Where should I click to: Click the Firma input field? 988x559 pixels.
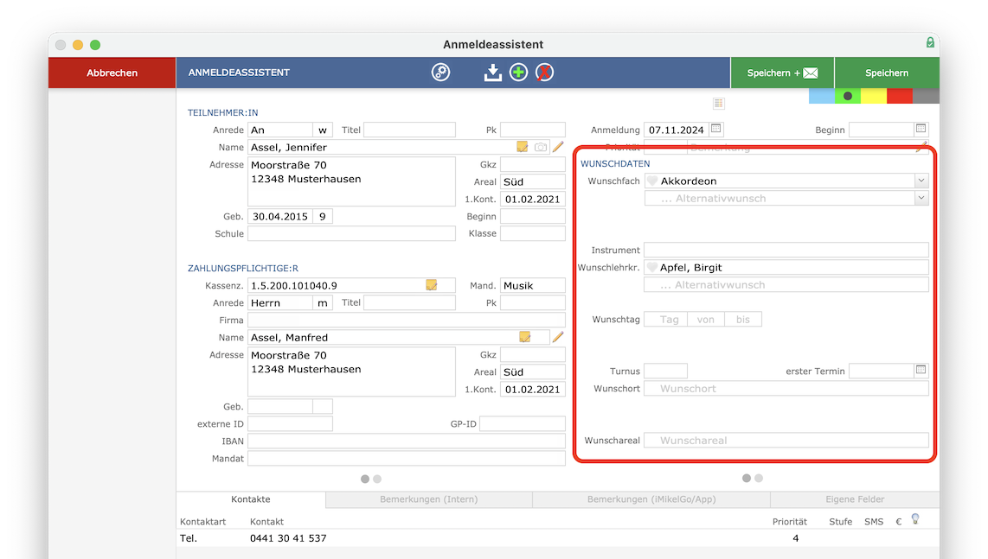(407, 320)
